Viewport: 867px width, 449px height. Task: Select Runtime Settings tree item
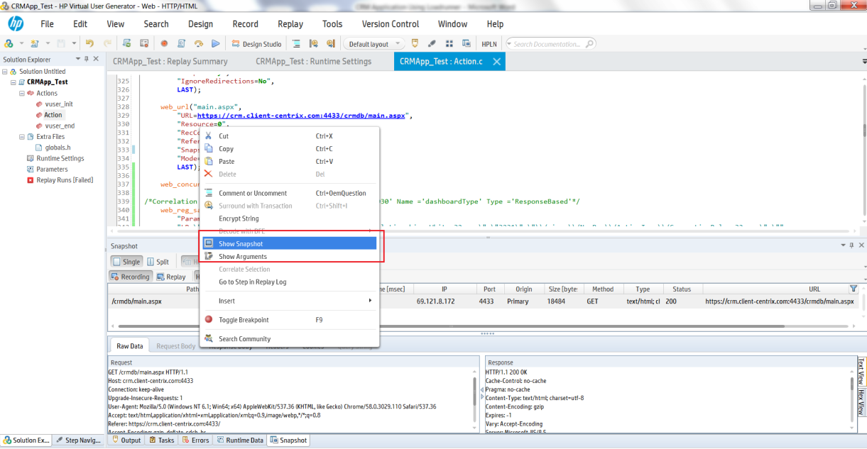tap(60, 158)
